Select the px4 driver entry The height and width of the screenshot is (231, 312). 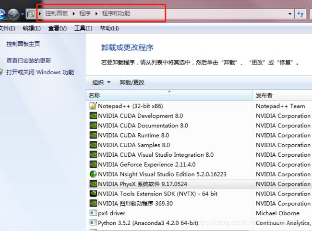coord(199,213)
